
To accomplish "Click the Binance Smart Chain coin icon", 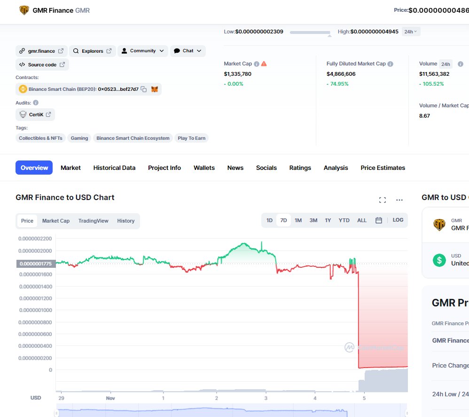I will (x=23, y=89).
